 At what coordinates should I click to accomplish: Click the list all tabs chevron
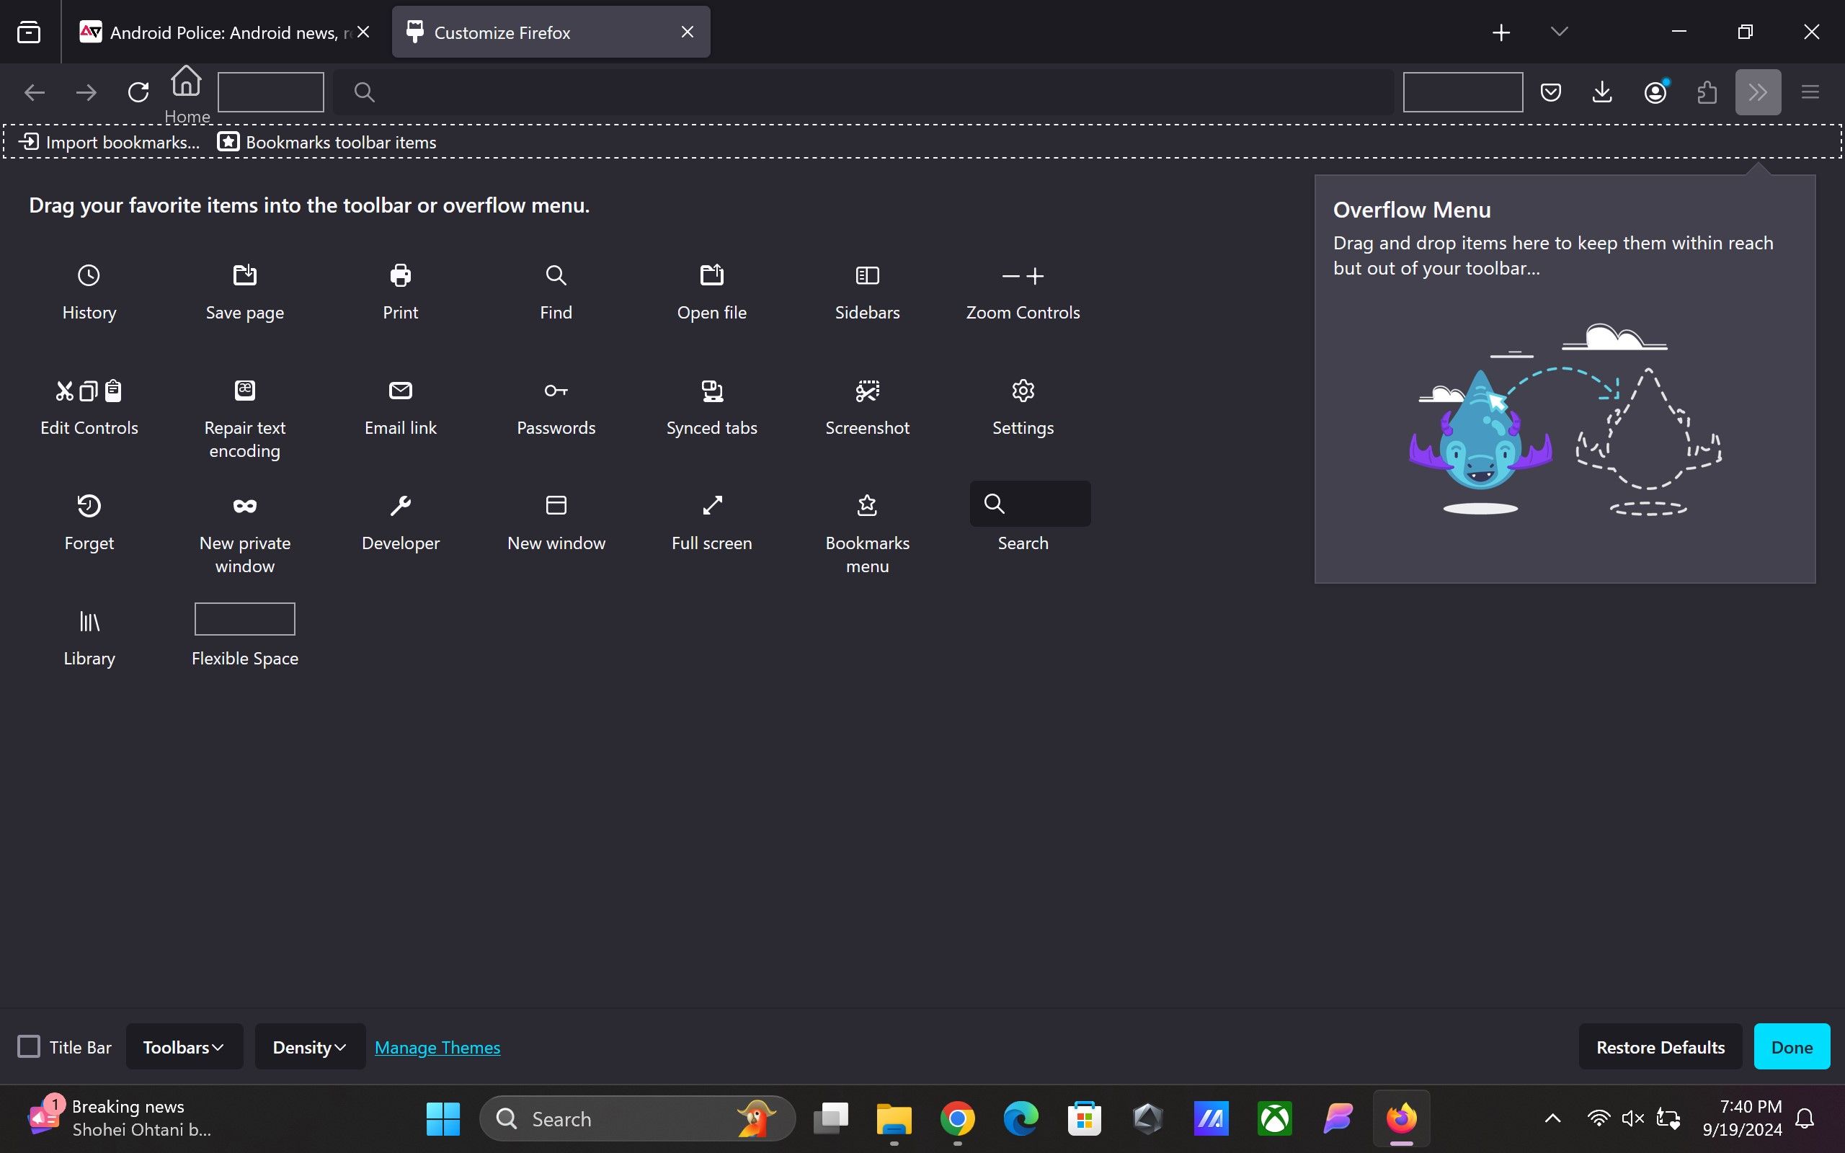coord(1558,31)
